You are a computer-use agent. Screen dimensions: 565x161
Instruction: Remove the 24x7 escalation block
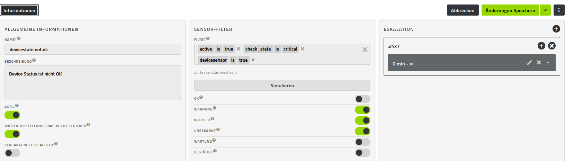point(552,46)
